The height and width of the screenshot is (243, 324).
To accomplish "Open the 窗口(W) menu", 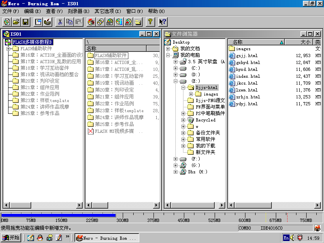I will (x=134, y=11).
